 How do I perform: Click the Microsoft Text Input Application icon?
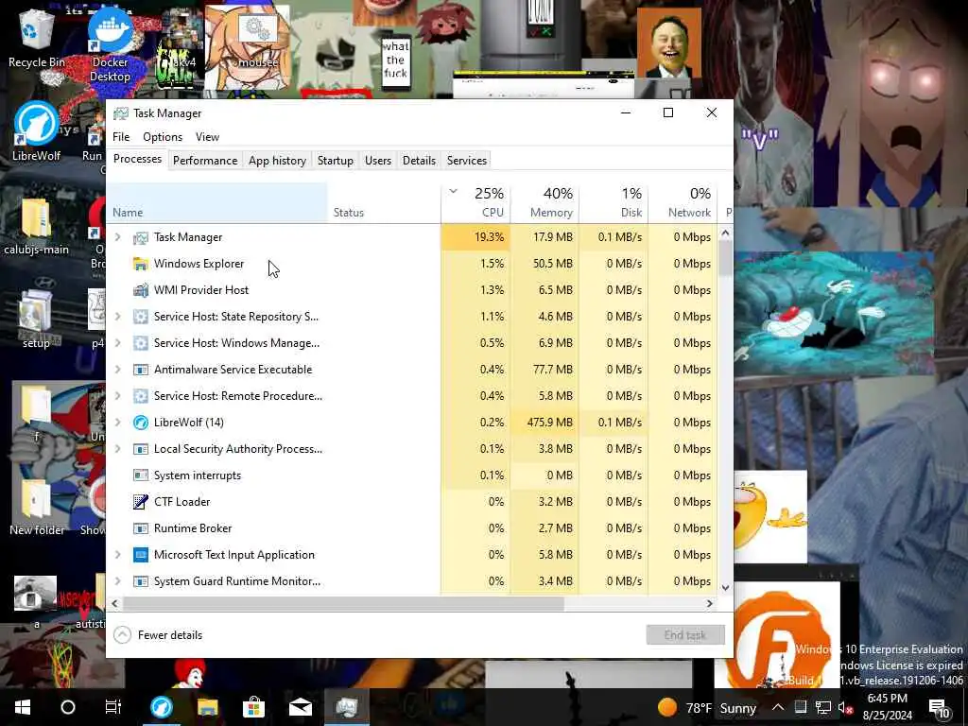(x=141, y=555)
